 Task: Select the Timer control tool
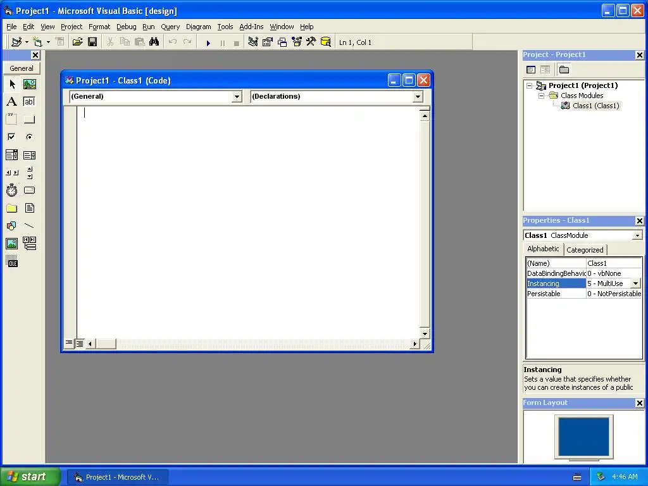coord(12,190)
